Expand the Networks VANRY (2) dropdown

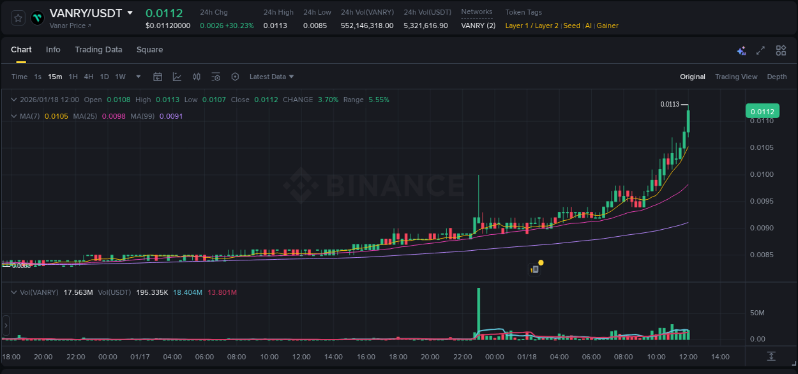(478, 26)
